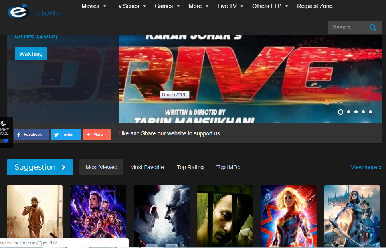Select the fourth slider dot
Viewport: 386px width, 248px height.
coord(363,112)
